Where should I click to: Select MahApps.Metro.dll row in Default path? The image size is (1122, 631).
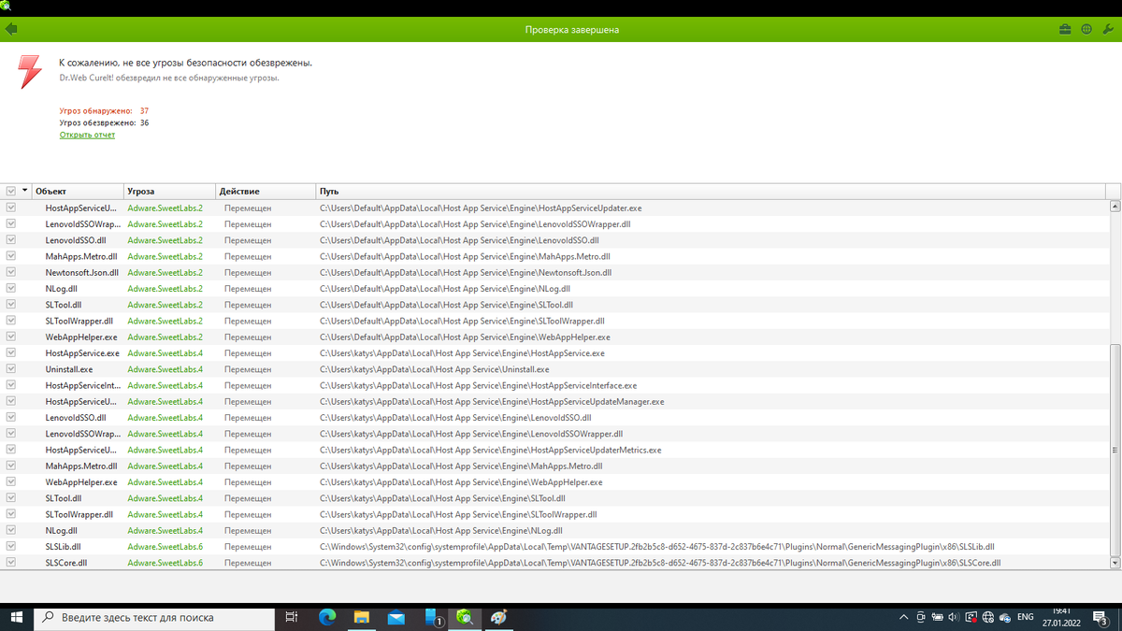point(556,256)
